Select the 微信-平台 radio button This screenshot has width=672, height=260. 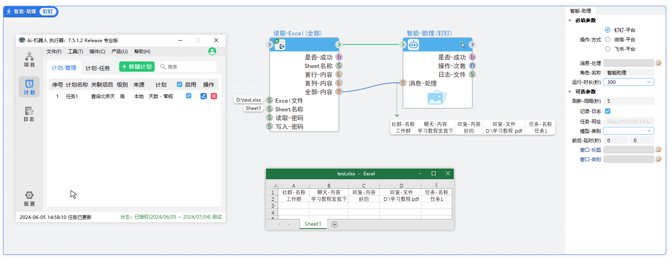pyautogui.click(x=608, y=39)
